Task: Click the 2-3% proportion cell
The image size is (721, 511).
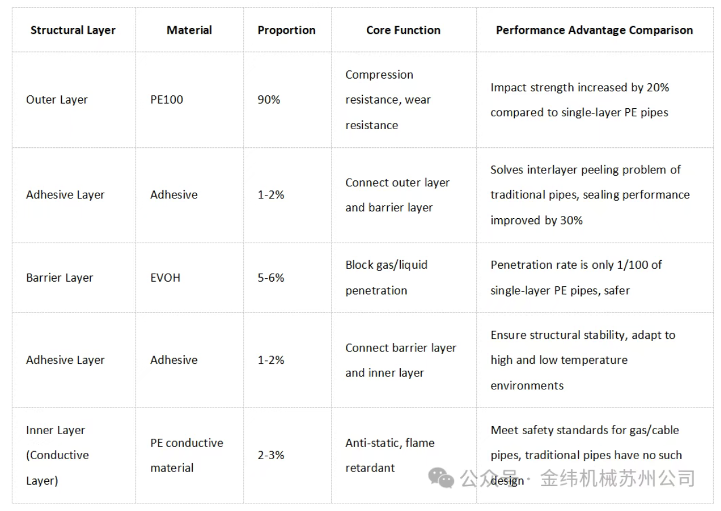Action: [x=271, y=455]
